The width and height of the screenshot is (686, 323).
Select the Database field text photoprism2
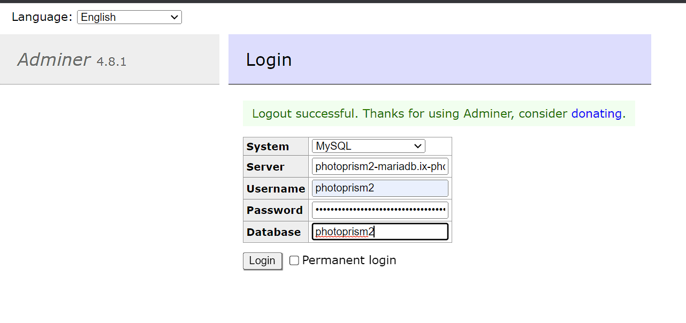(x=380, y=231)
